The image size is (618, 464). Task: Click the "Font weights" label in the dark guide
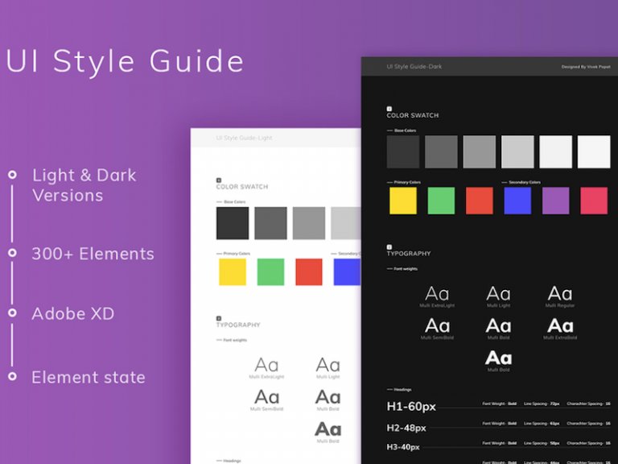[x=406, y=269]
